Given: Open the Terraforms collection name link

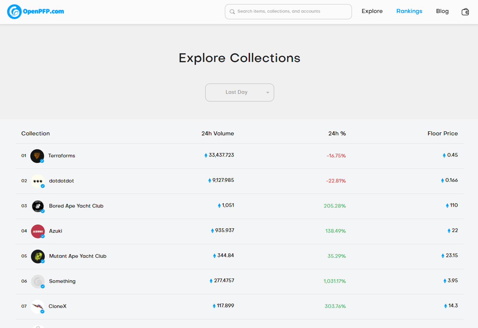Looking at the screenshot, I should (x=62, y=156).
